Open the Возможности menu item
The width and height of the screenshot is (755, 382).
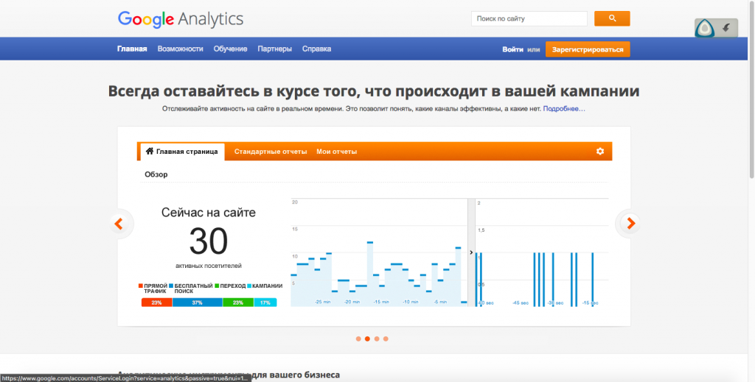180,49
